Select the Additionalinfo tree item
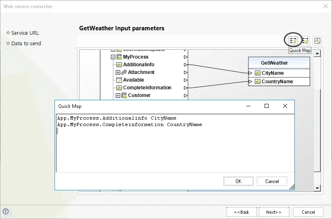 coord(139,65)
